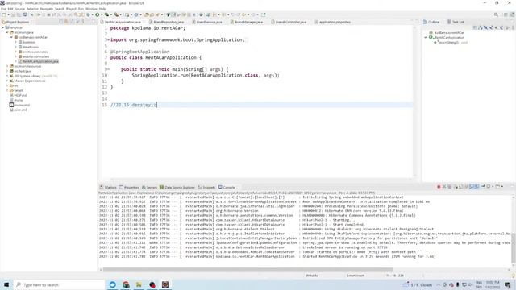The width and height of the screenshot is (516, 290).
Task: Click the Console vertical scrollbar
Action: [514, 247]
